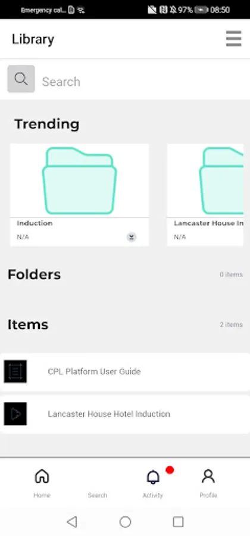Select the Trending section heading
This screenshot has height=536, width=250.
point(47,124)
